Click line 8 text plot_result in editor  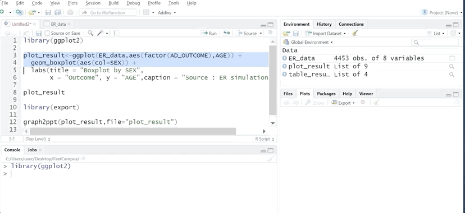coord(44,92)
